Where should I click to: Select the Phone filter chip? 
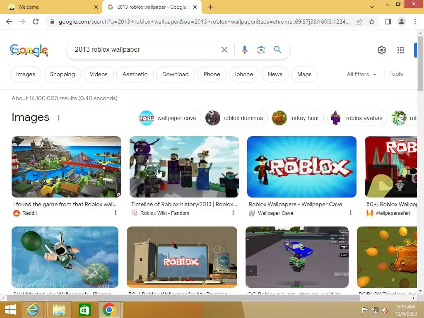(212, 74)
